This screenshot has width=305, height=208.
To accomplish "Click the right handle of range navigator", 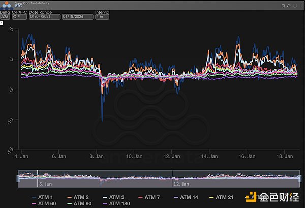I will (x=300, y=178).
